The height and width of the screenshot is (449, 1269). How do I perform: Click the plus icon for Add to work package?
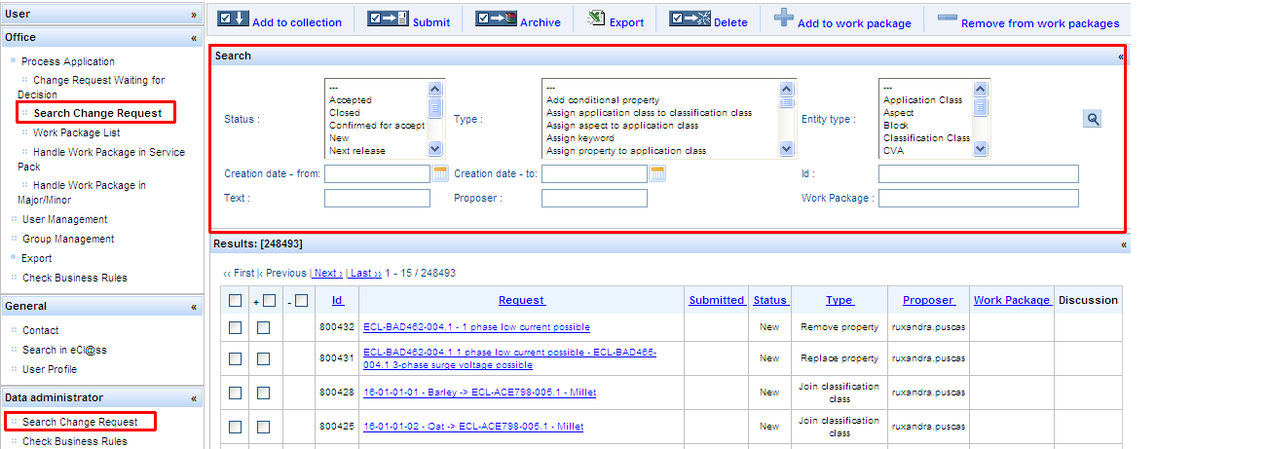tap(783, 19)
